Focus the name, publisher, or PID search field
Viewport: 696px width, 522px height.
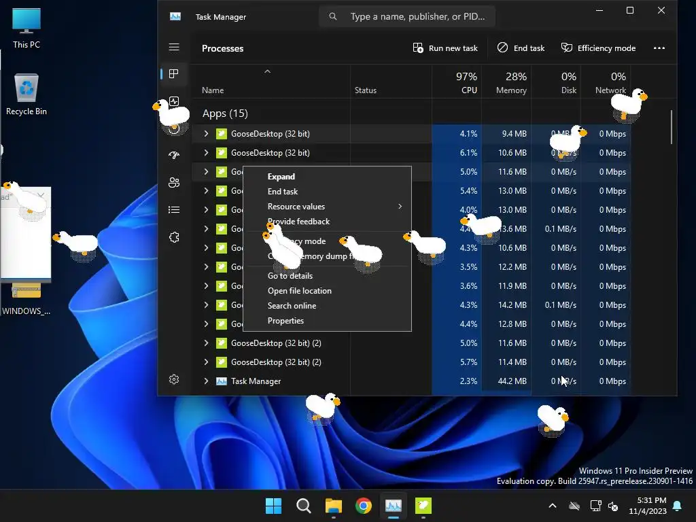(407, 16)
